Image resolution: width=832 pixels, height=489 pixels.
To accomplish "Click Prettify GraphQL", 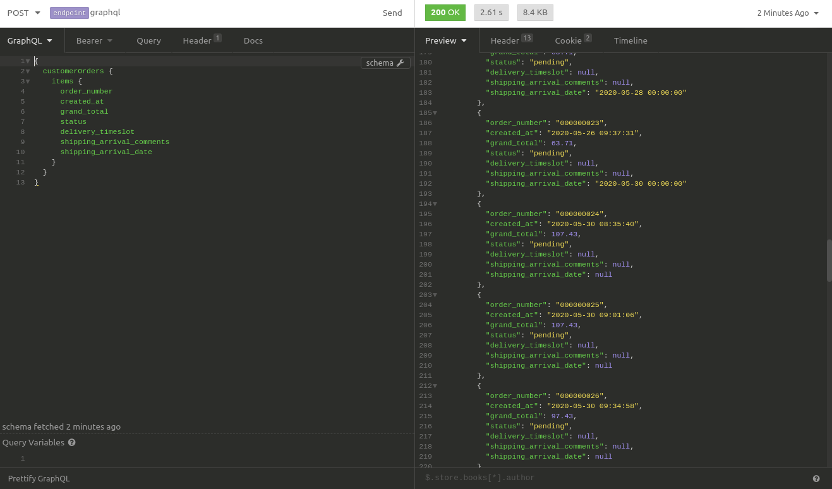I will [39, 478].
